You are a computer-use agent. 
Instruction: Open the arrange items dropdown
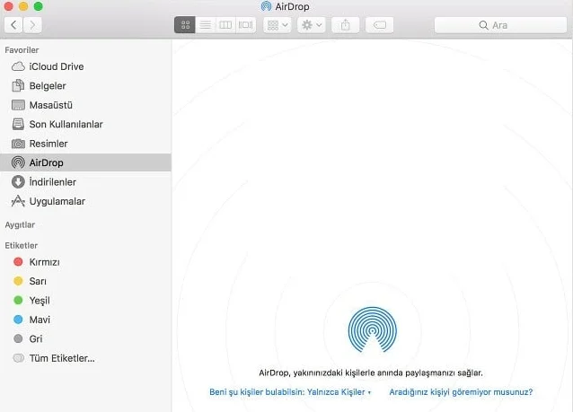tap(277, 25)
